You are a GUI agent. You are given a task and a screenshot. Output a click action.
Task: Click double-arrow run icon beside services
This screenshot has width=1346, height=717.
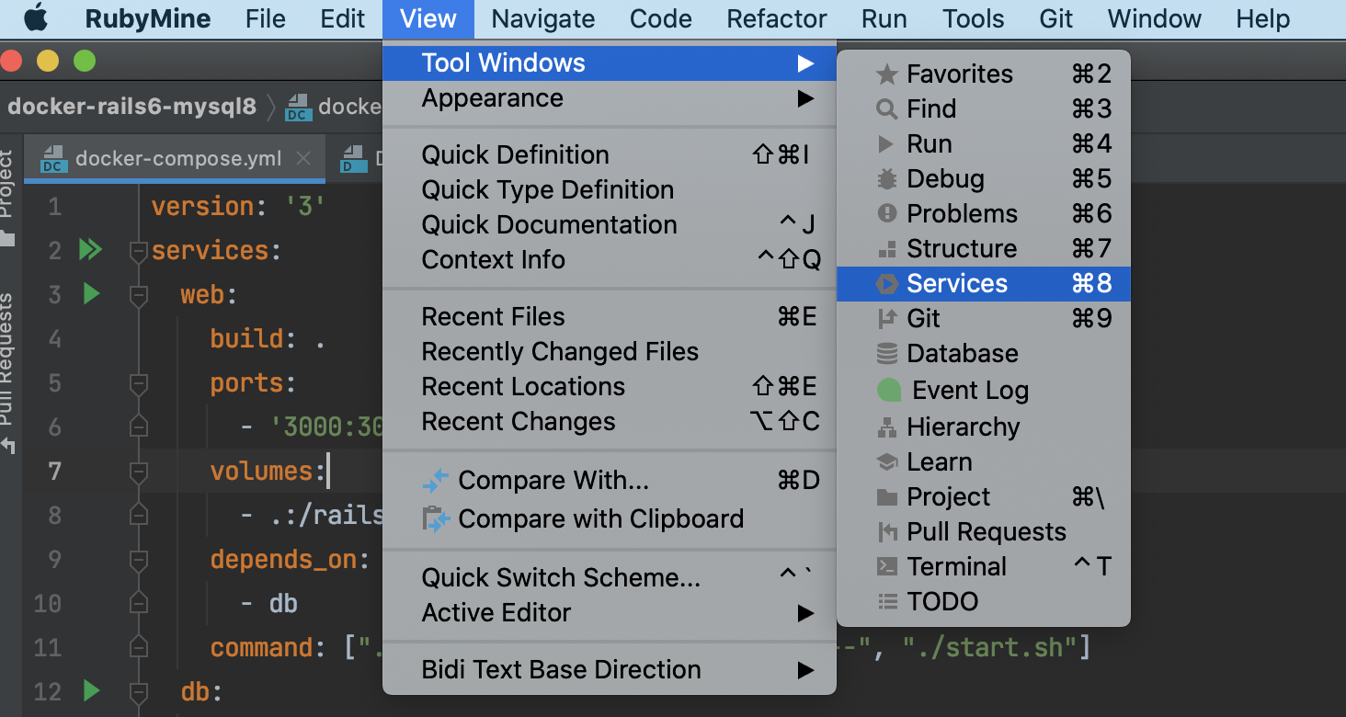pos(90,250)
